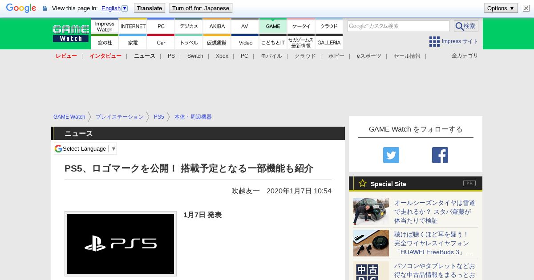Open the tire article thumbnail
This screenshot has width=534, height=280.
pos(371,212)
